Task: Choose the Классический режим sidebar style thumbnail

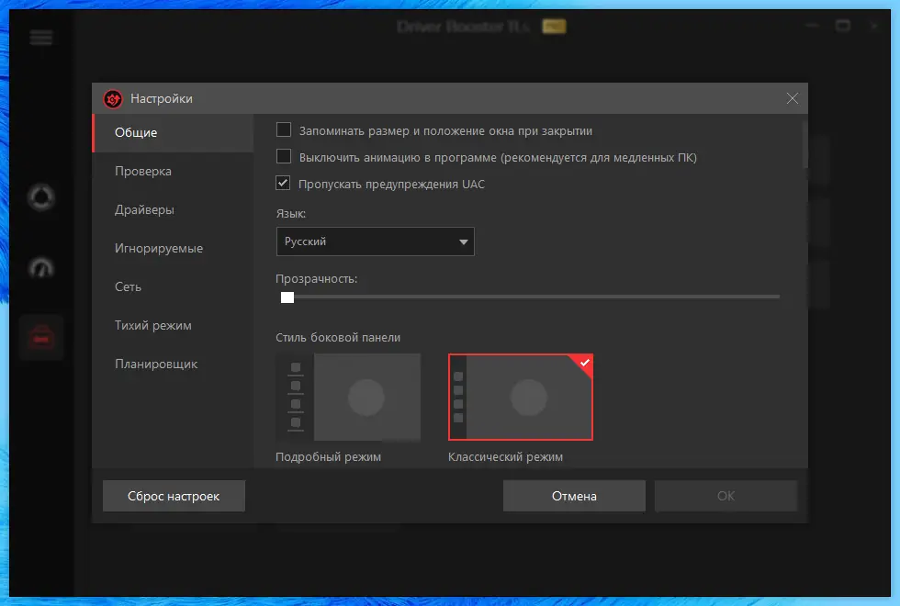Action: [x=521, y=397]
